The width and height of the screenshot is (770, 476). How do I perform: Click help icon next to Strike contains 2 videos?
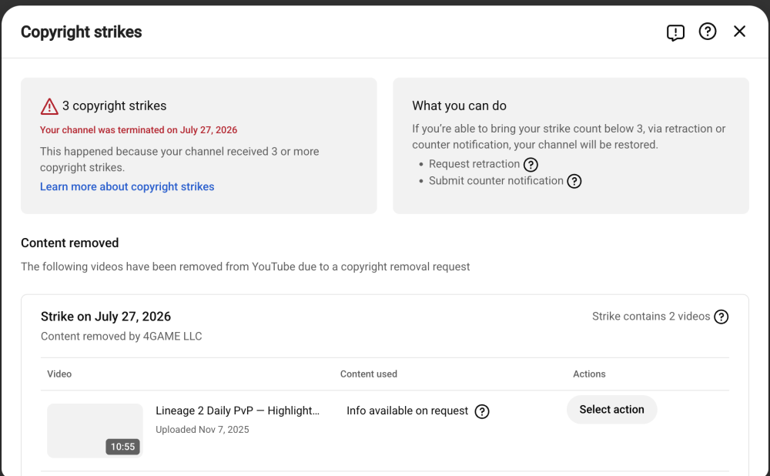point(721,317)
